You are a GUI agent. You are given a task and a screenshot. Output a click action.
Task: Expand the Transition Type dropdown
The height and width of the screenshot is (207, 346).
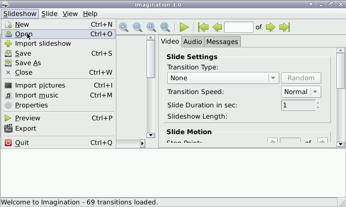point(223,78)
